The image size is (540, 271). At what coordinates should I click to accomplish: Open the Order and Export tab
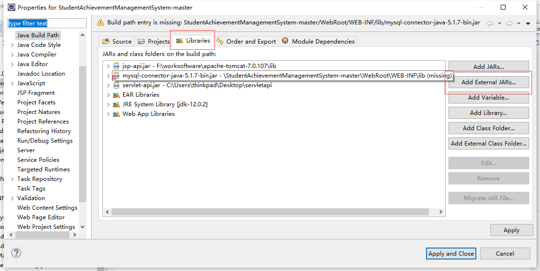coord(246,41)
